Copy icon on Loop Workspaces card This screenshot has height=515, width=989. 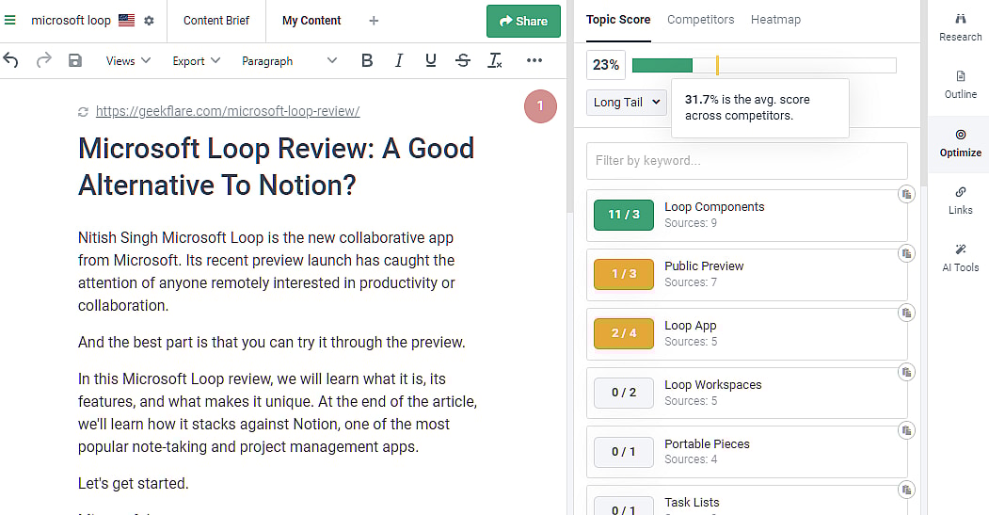coord(906,372)
